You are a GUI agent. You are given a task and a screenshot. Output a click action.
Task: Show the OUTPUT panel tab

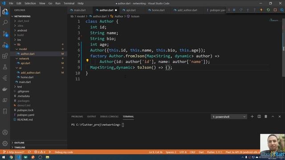point(91,116)
